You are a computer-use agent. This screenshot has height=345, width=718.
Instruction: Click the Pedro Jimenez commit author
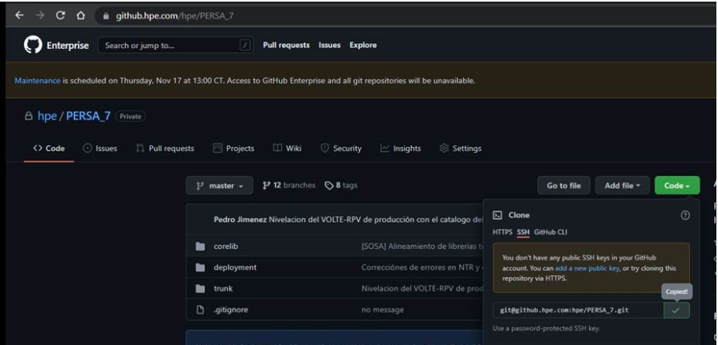pyautogui.click(x=240, y=219)
